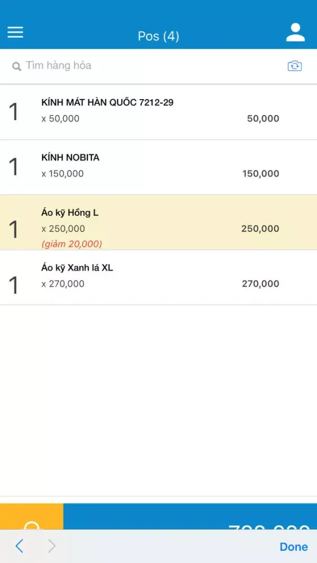
Task: Tap the 250,000 total of Áo kỹ Hồng L
Action: (x=260, y=229)
